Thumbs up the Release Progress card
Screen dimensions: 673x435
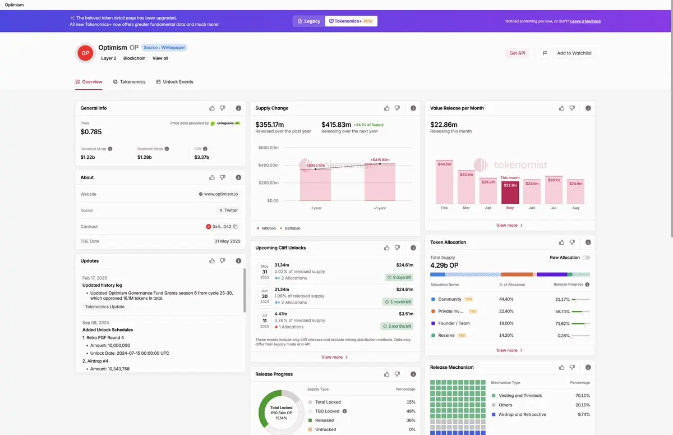tap(387, 374)
